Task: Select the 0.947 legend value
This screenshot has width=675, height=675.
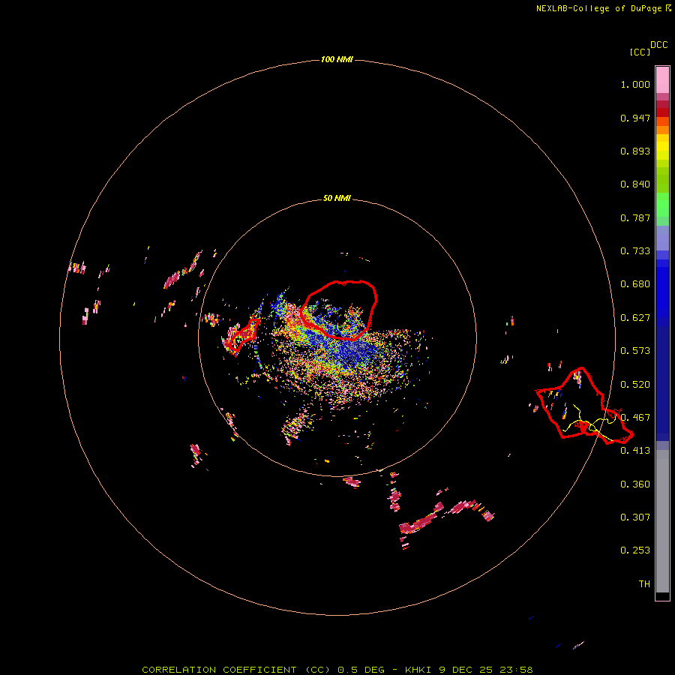Action: 635,118
